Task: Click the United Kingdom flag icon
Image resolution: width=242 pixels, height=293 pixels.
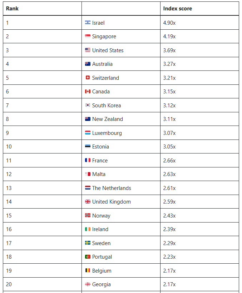Action: 88,202
